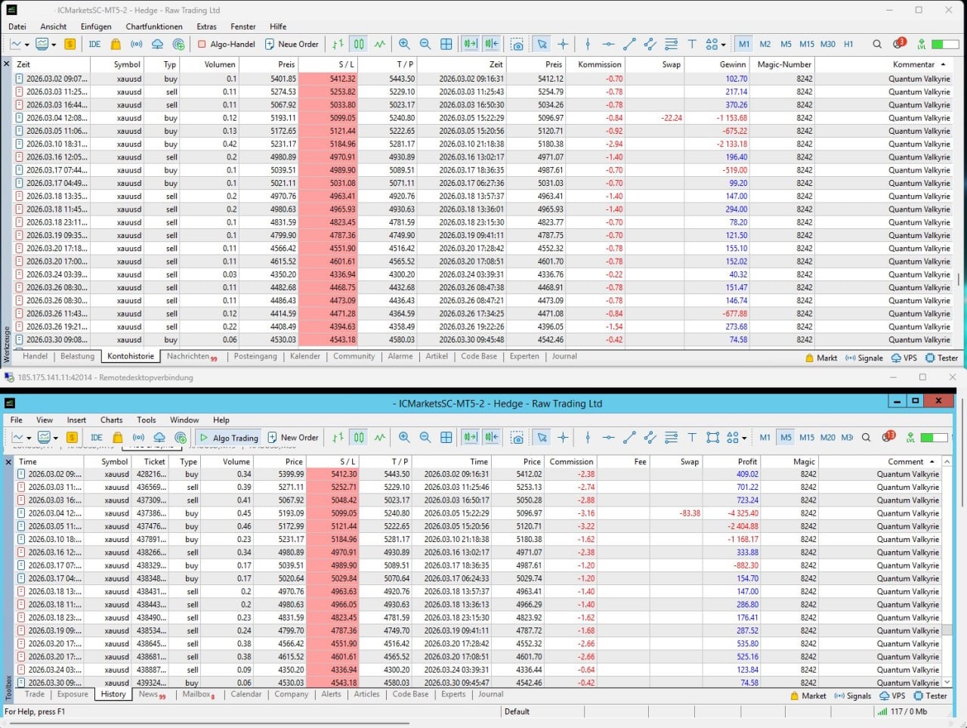Click the Neue Order button
Image resolution: width=967 pixels, height=728 pixels.
click(x=292, y=44)
